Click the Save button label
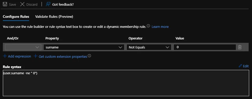 pyautogui.click(x=12, y=4)
